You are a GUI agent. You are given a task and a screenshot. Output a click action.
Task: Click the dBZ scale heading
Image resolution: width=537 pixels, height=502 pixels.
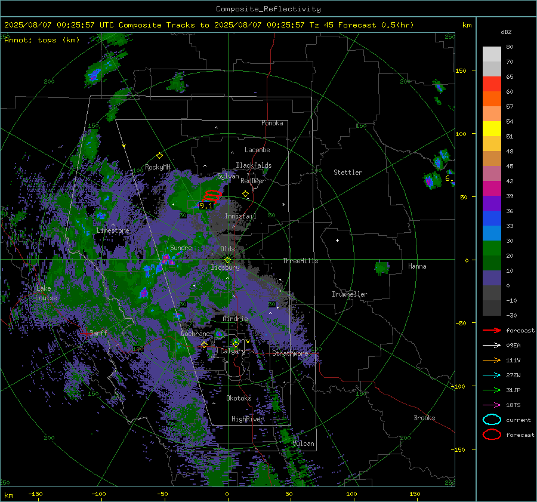[506, 32]
